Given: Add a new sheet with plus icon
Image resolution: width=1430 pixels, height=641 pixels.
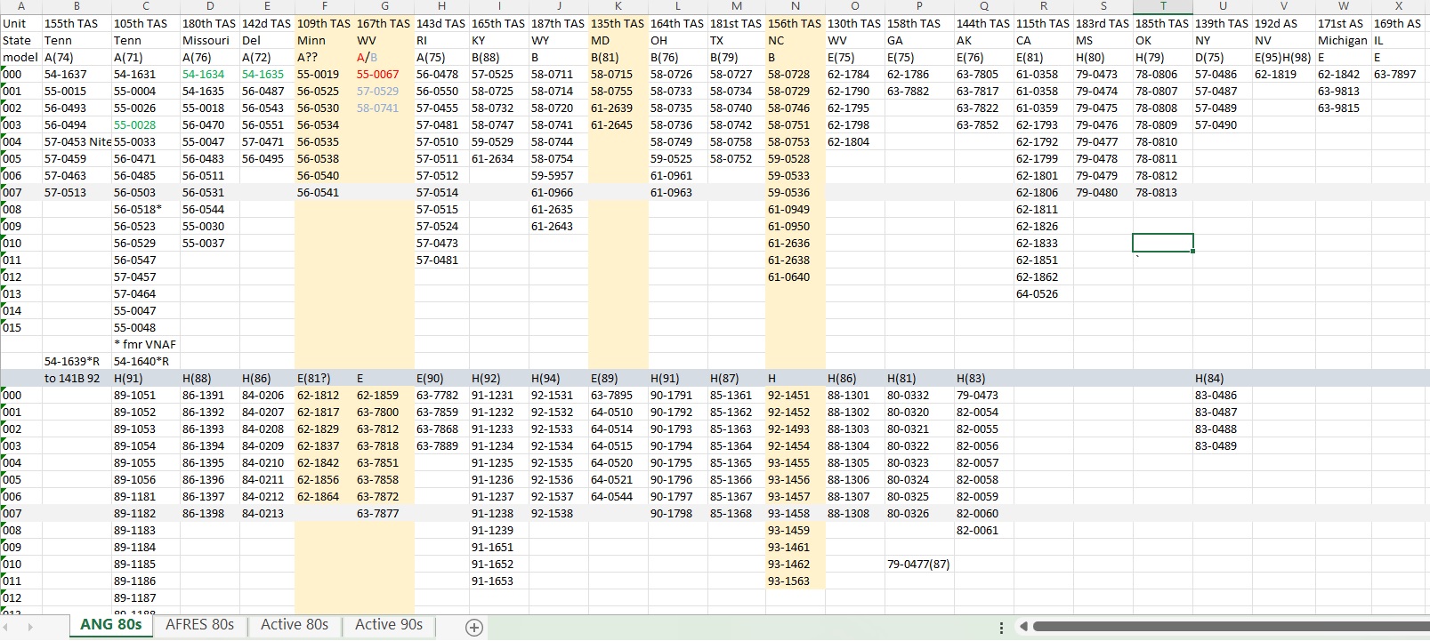Looking at the screenshot, I should pyautogui.click(x=474, y=628).
